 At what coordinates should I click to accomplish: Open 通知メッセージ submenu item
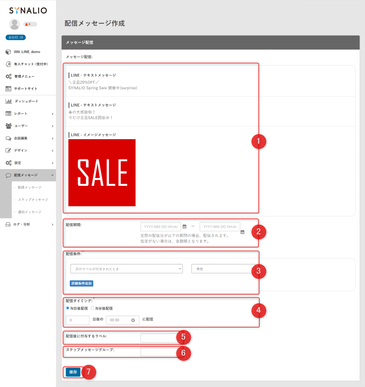point(30,212)
